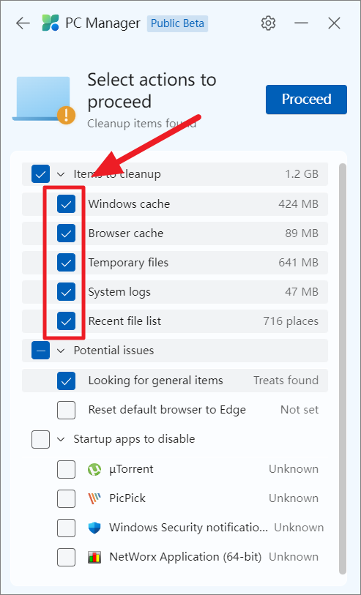
Task: Enable Reset default browser to Edge
Action: pyautogui.click(x=67, y=410)
